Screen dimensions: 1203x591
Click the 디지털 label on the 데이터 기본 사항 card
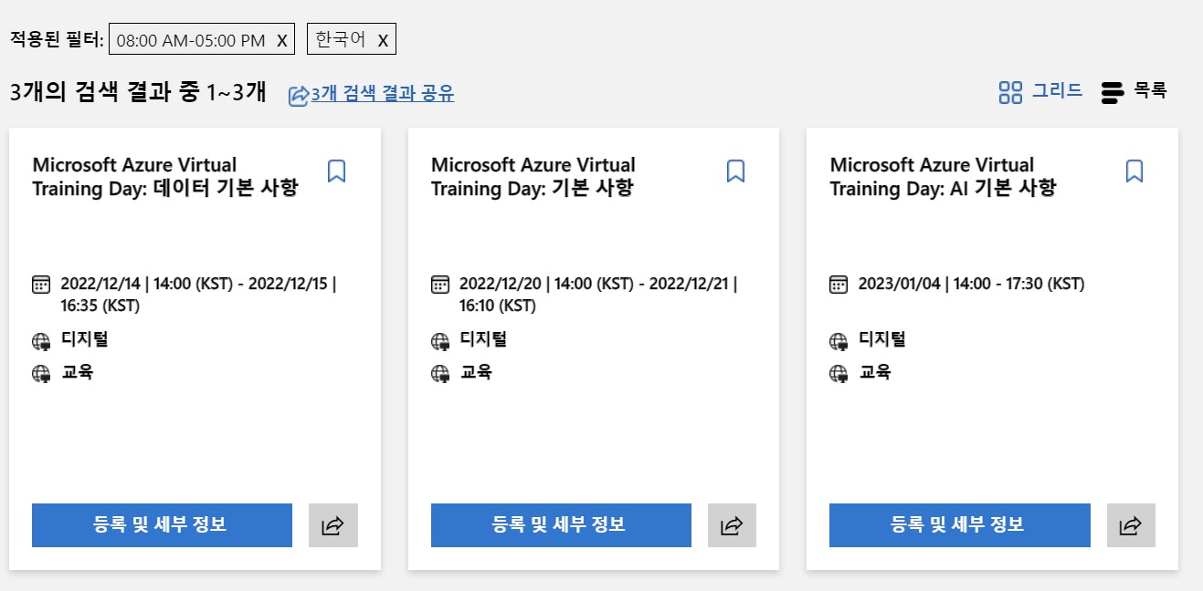(84, 339)
